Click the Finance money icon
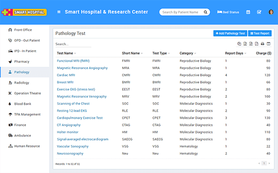 [x=10, y=125]
